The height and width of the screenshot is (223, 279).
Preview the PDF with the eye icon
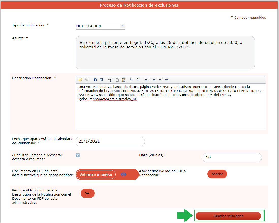click(x=123, y=174)
